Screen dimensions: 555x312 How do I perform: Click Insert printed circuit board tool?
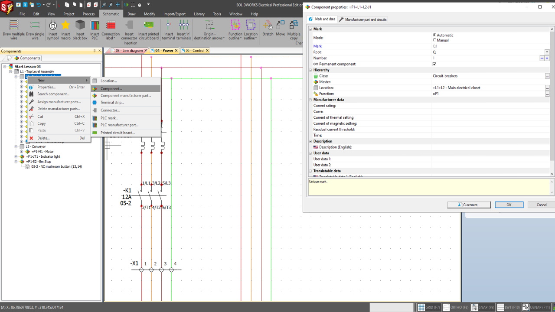tap(149, 30)
